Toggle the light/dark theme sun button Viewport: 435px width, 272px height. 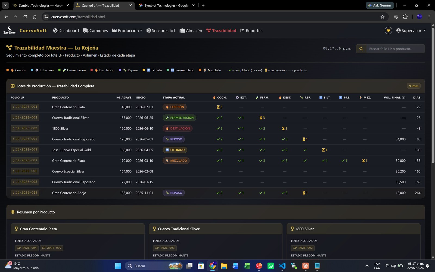coord(388,30)
